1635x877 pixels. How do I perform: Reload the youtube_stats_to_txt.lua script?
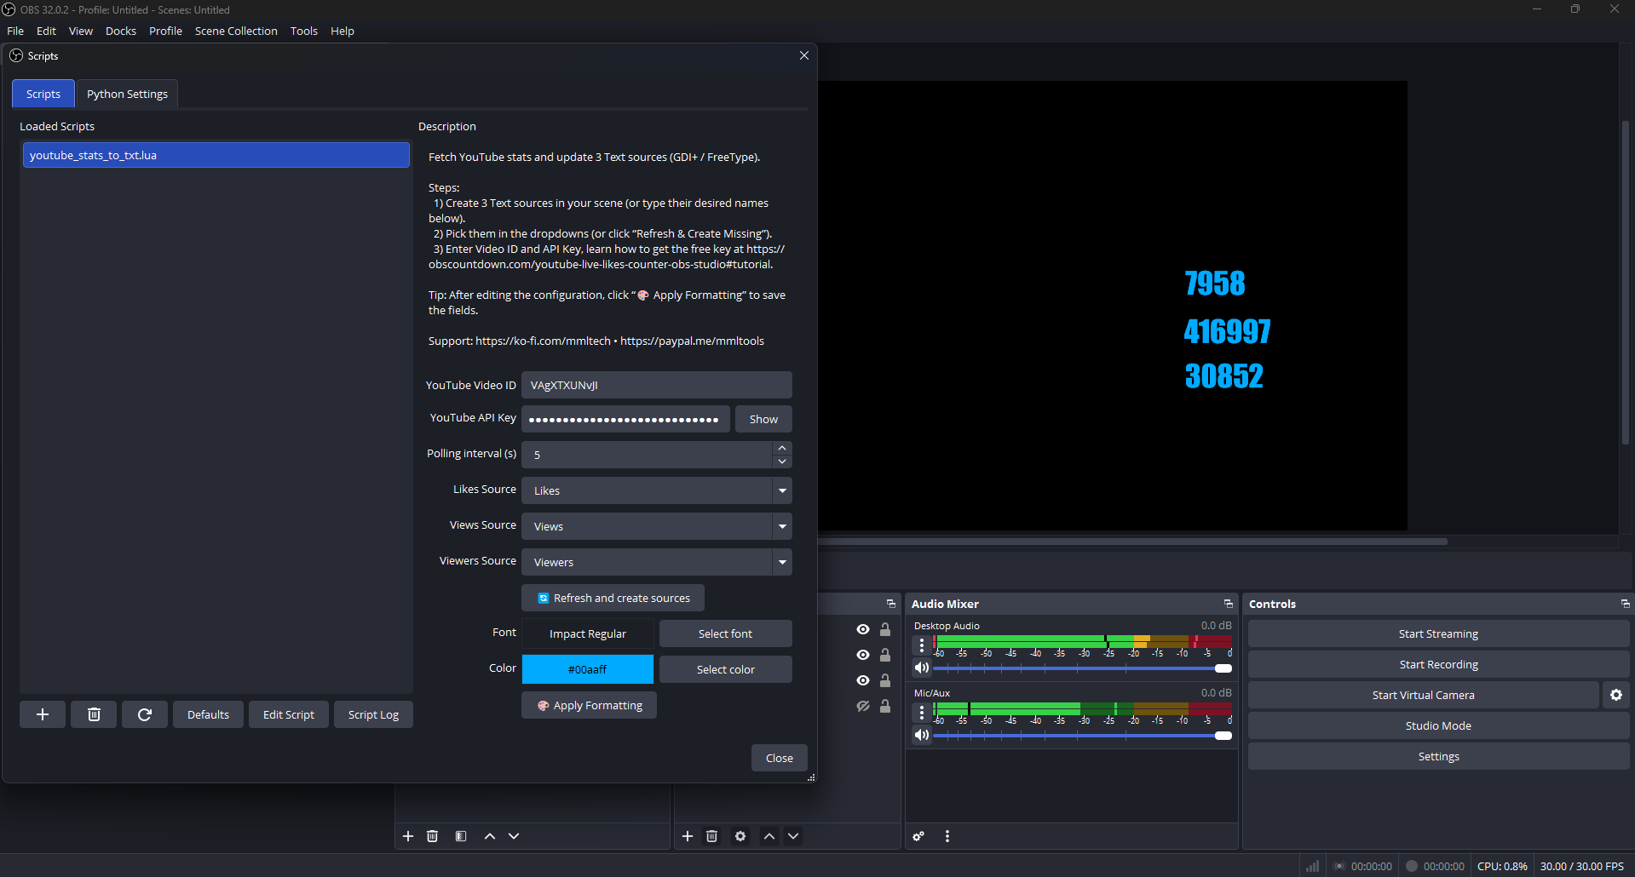pyautogui.click(x=145, y=714)
